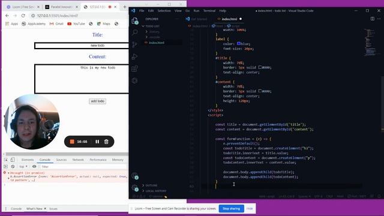Close the Loom browser tab
Screen dimensions: 384x216
click(38, 7)
